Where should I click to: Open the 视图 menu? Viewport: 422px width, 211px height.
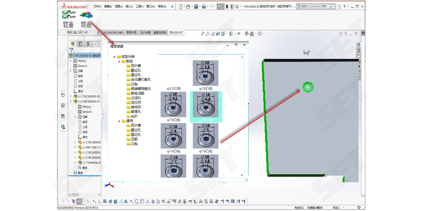(119, 6)
